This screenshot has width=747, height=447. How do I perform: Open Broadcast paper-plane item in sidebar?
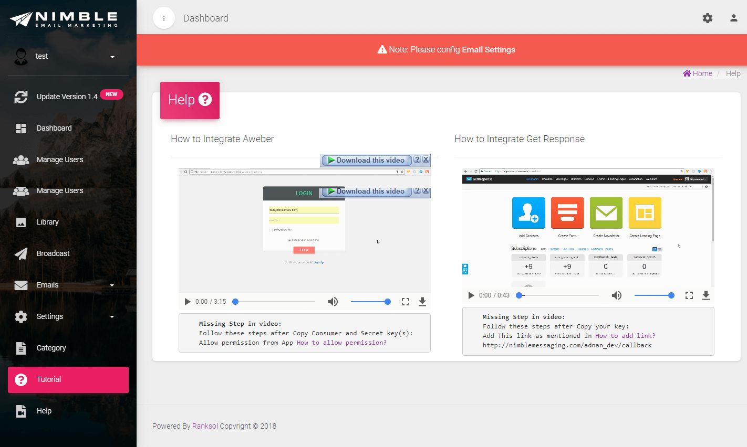[x=68, y=253]
